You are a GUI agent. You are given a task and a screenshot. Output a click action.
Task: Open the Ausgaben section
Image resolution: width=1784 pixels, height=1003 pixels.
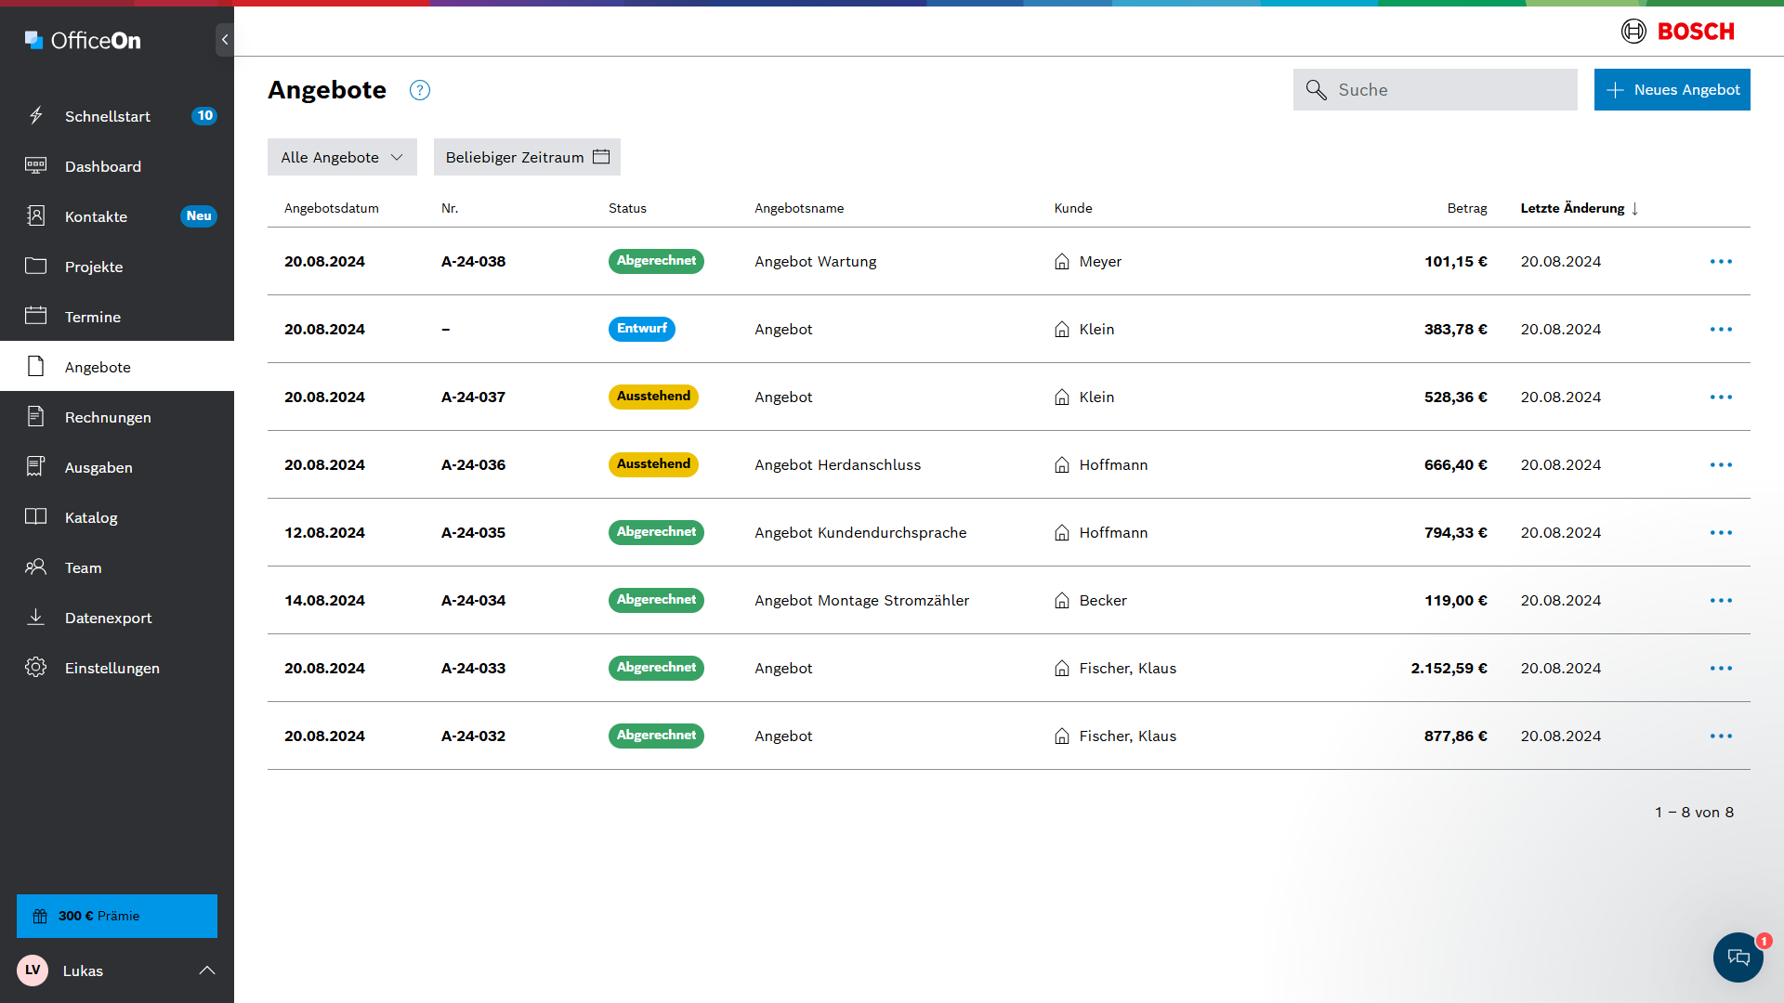pyautogui.click(x=98, y=467)
